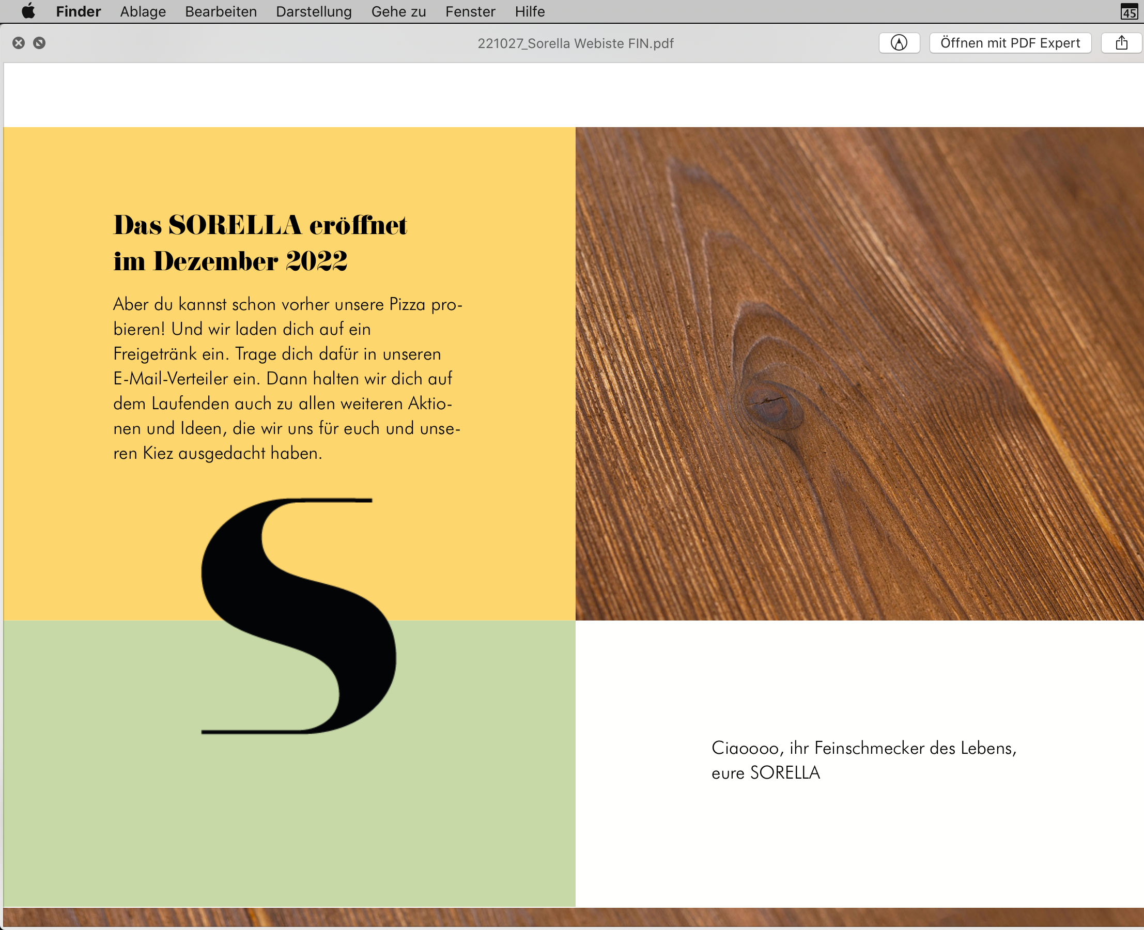
Task: Click the large black S logo
Action: tap(299, 616)
